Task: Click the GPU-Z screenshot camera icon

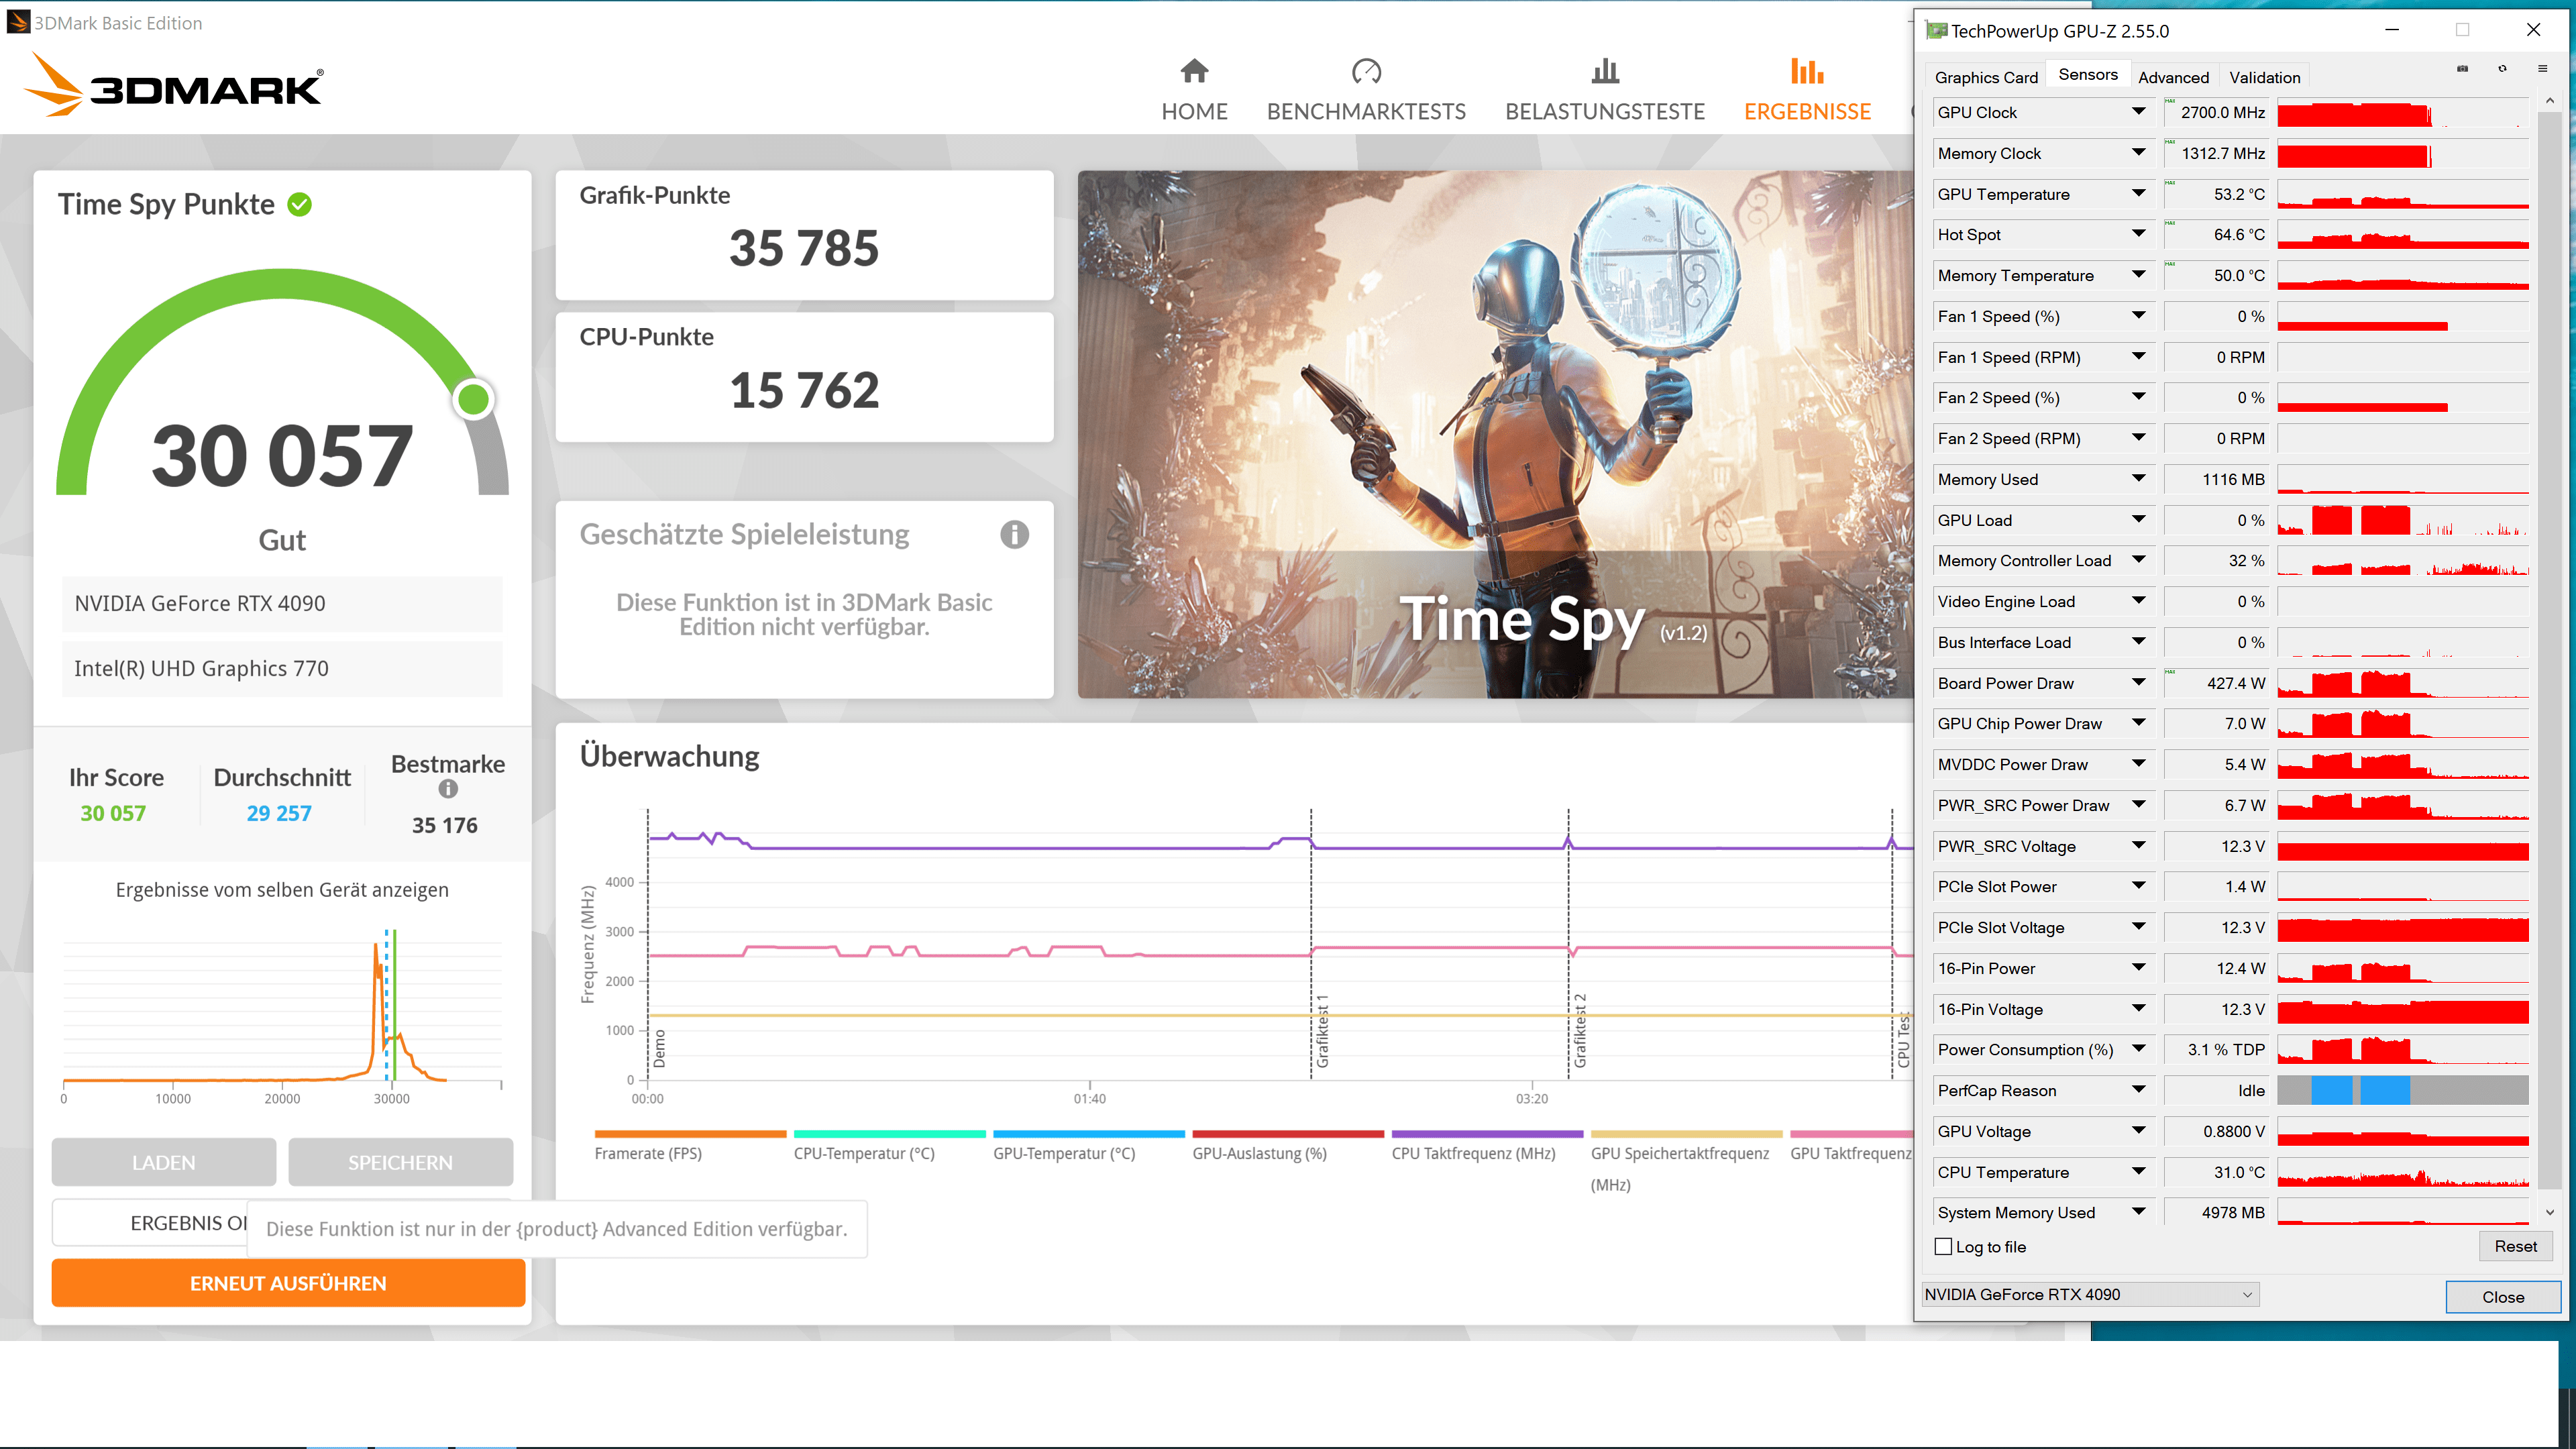Action: pos(2462,69)
